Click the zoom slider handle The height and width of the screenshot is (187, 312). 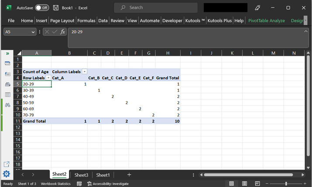286,184
